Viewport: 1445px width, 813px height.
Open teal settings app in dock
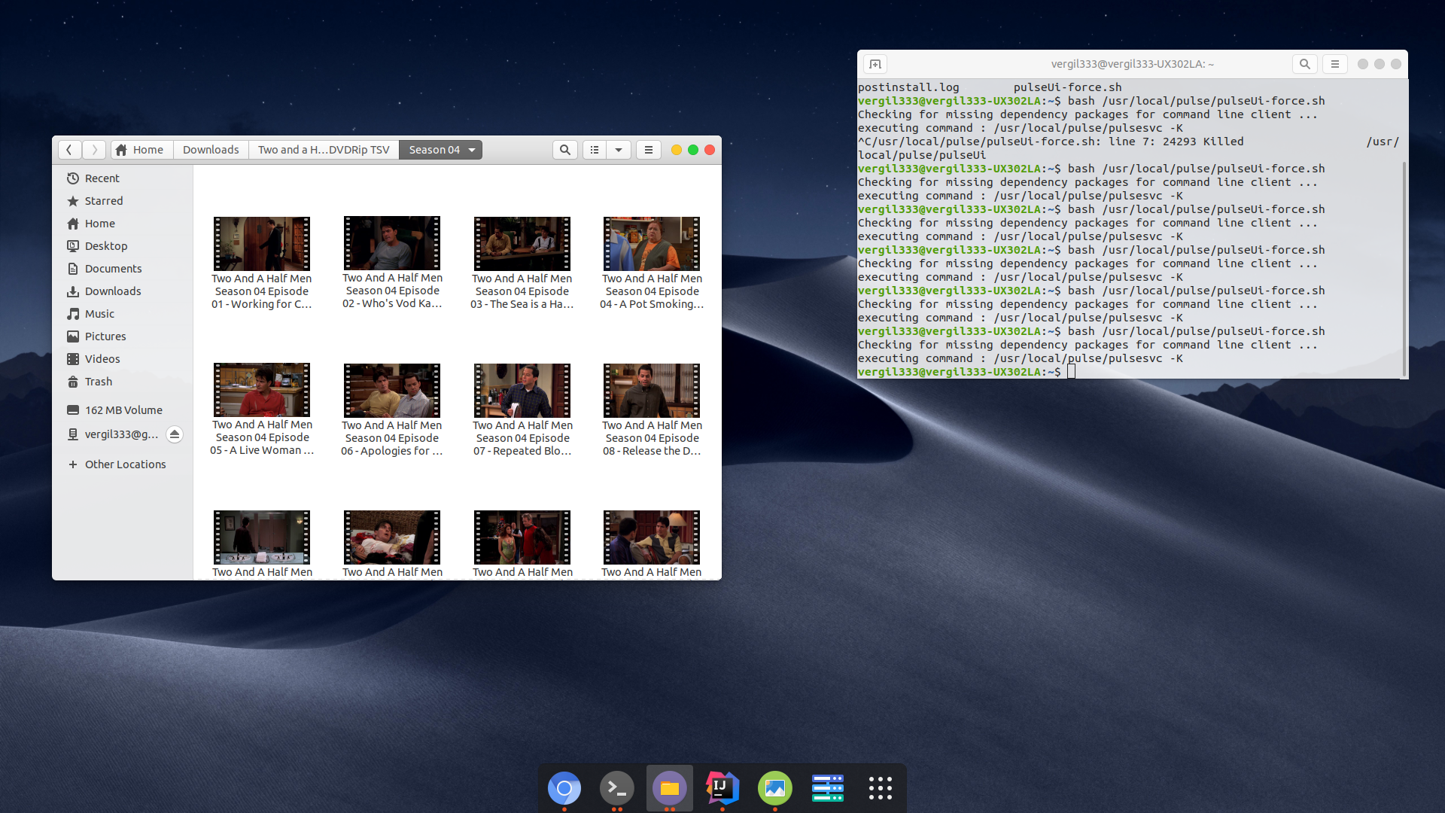point(828,788)
